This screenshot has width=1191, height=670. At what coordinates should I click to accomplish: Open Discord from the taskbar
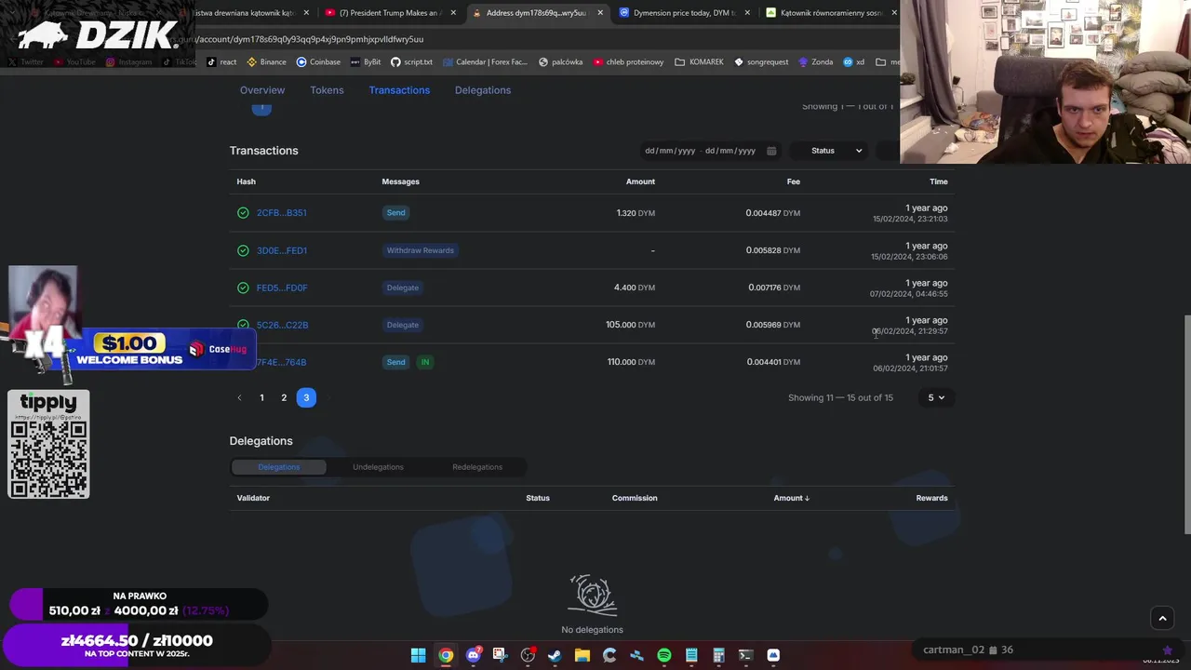coord(473,655)
